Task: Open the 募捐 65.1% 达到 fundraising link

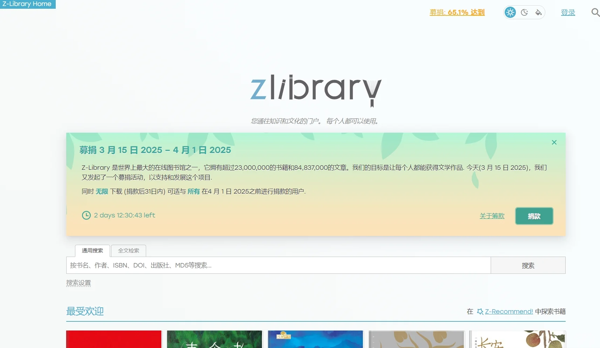Action: (457, 13)
